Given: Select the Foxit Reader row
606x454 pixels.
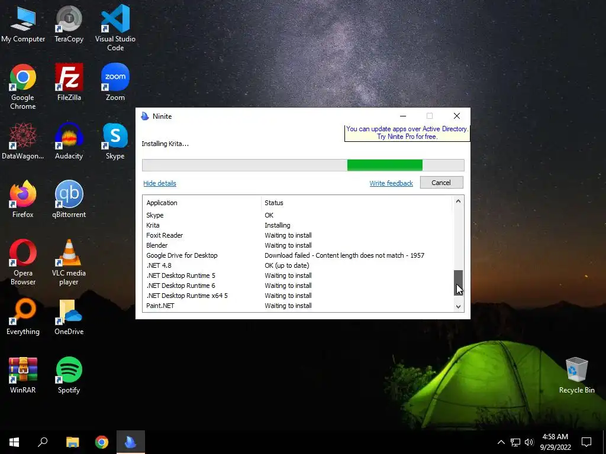Looking at the screenshot, I should tap(298, 235).
